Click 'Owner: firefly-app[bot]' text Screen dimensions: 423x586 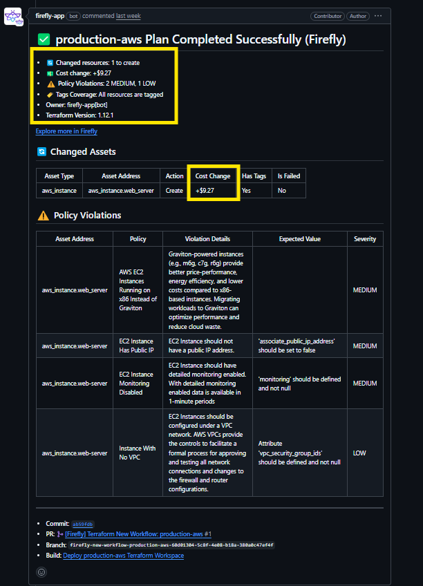pyautogui.click(x=77, y=104)
